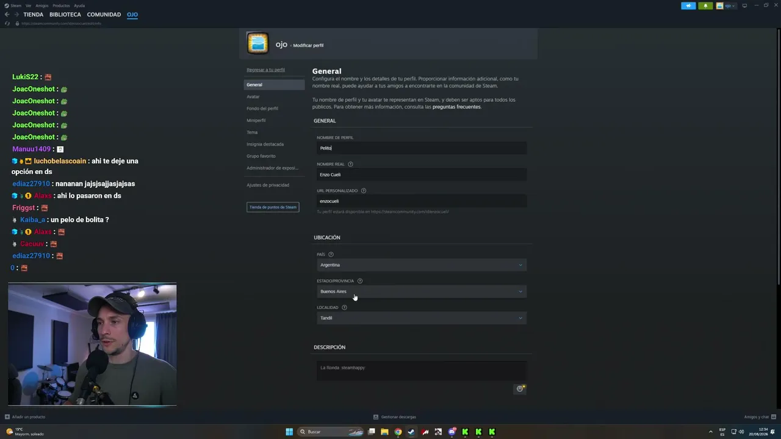Image resolution: width=781 pixels, height=439 pixels.
Task: Open Estado/Provincia dropdown showing Buenos Aires
Action: pyautogui.click(x=422, y=291)
